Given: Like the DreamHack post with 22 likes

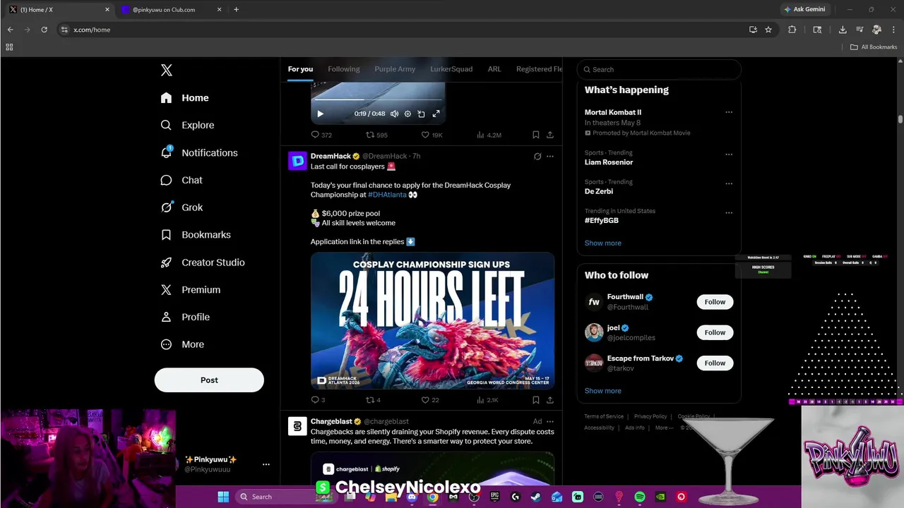Looking at the screenshot, I should coord(429,400).
